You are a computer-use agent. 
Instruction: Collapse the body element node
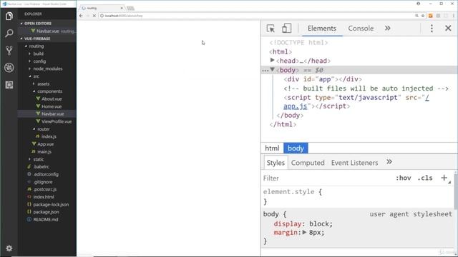tap(272, 70)
